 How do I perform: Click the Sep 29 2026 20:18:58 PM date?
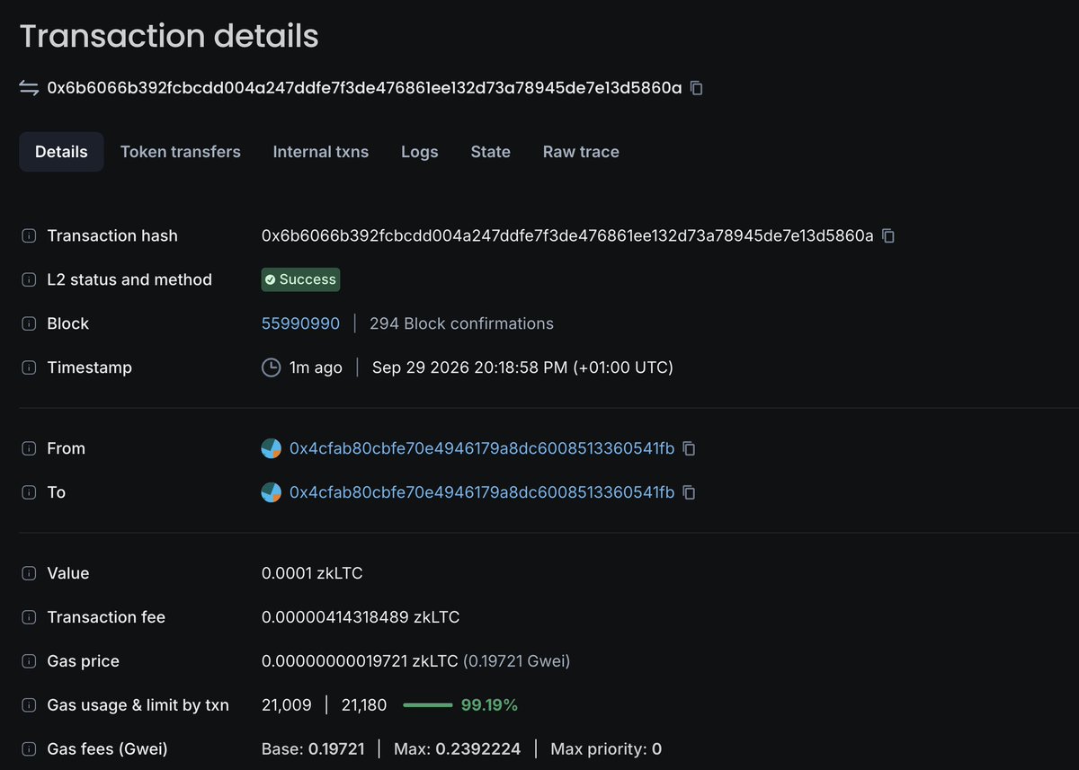click(522, 367)
